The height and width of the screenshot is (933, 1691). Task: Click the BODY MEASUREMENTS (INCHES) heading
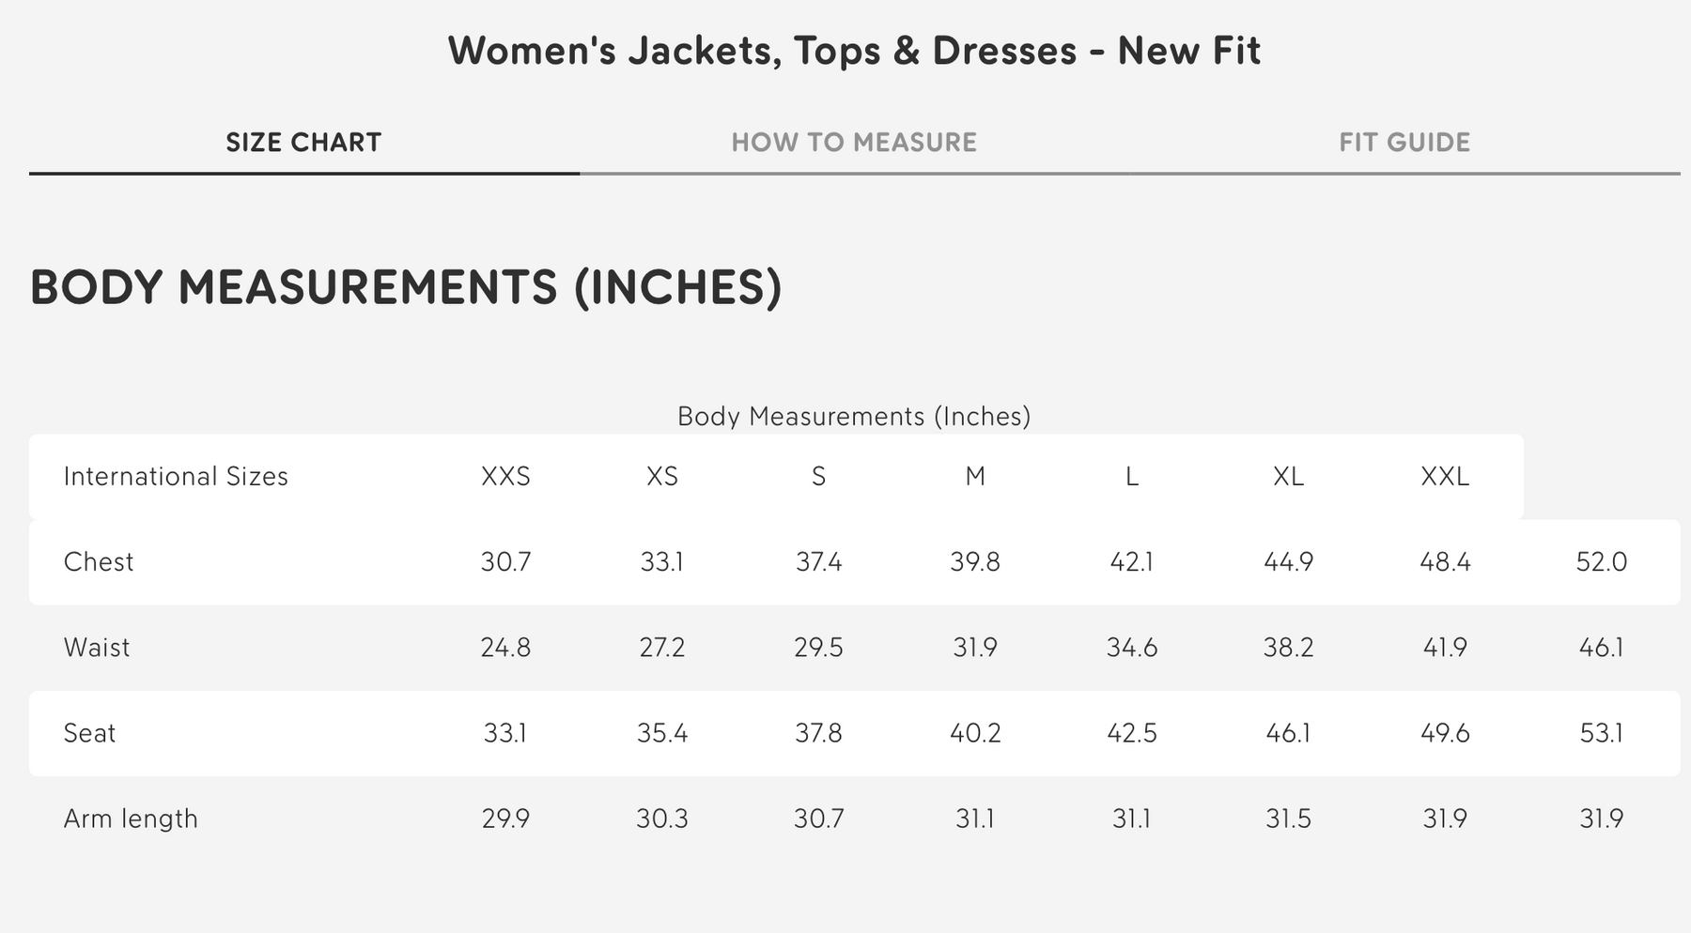(406, 287)
